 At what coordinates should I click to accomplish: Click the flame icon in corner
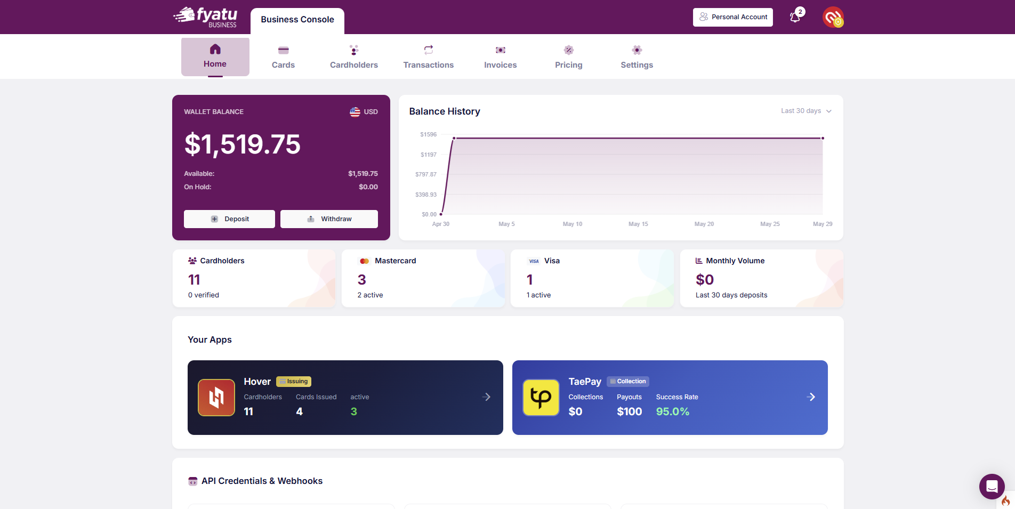point(1006,501)
